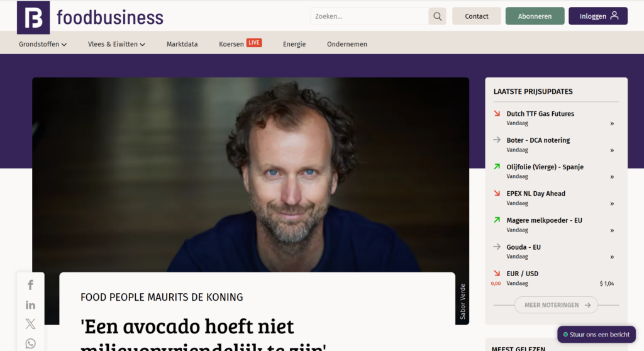
Task: Click the Contact button
Action: [477, 16]
